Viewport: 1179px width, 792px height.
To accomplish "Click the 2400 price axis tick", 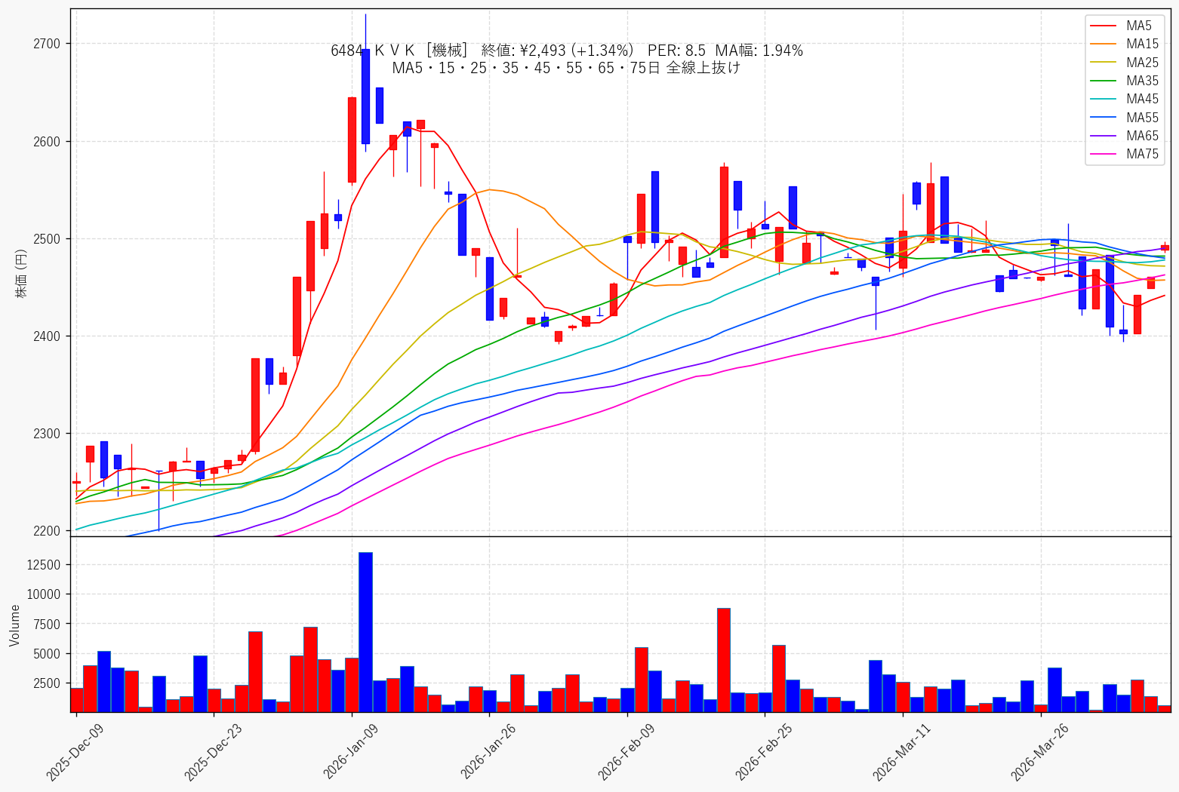I will pyautogui.click(x=47, y=336).
